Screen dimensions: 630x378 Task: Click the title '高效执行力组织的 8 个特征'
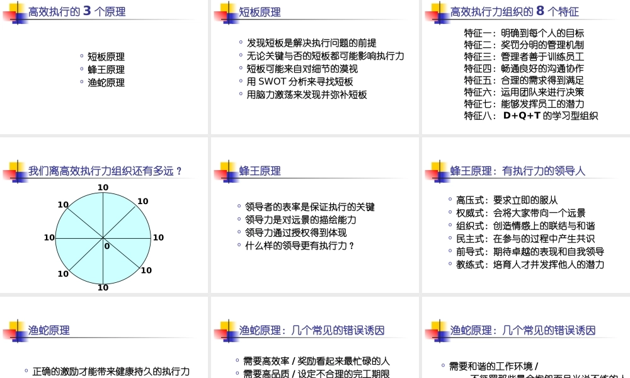514,11
